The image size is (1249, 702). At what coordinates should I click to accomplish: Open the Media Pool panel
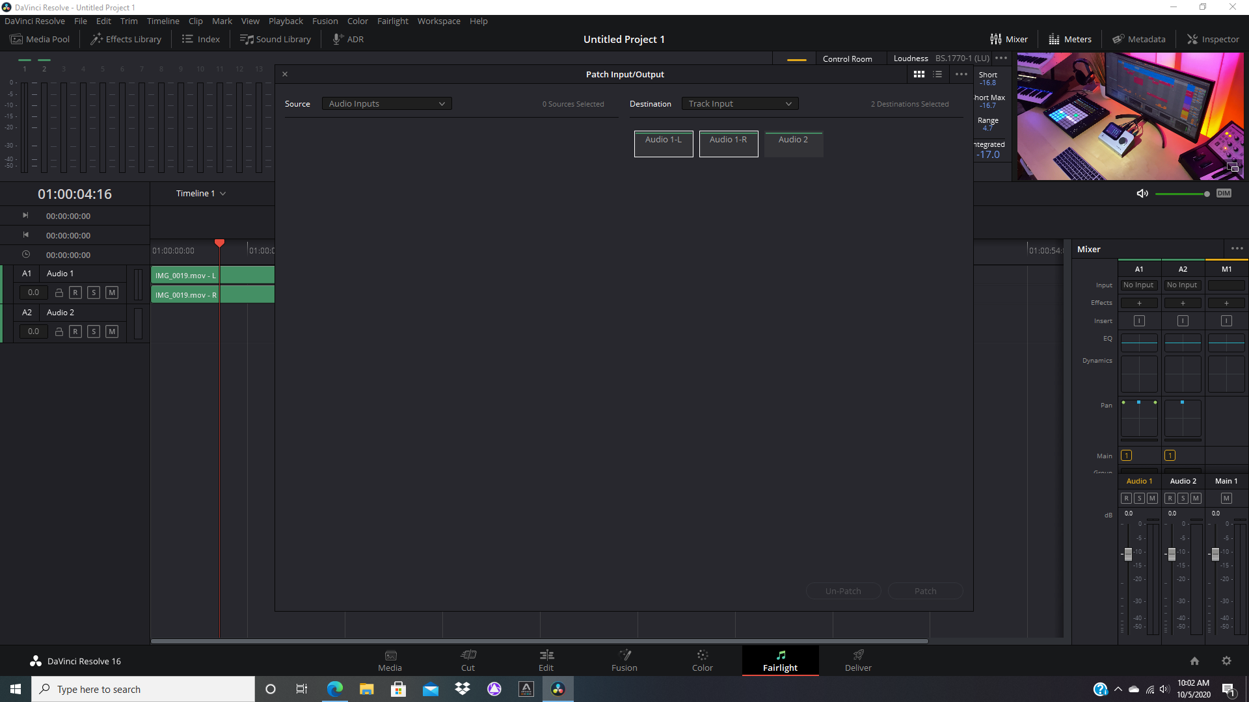click(x=40, y=39)
